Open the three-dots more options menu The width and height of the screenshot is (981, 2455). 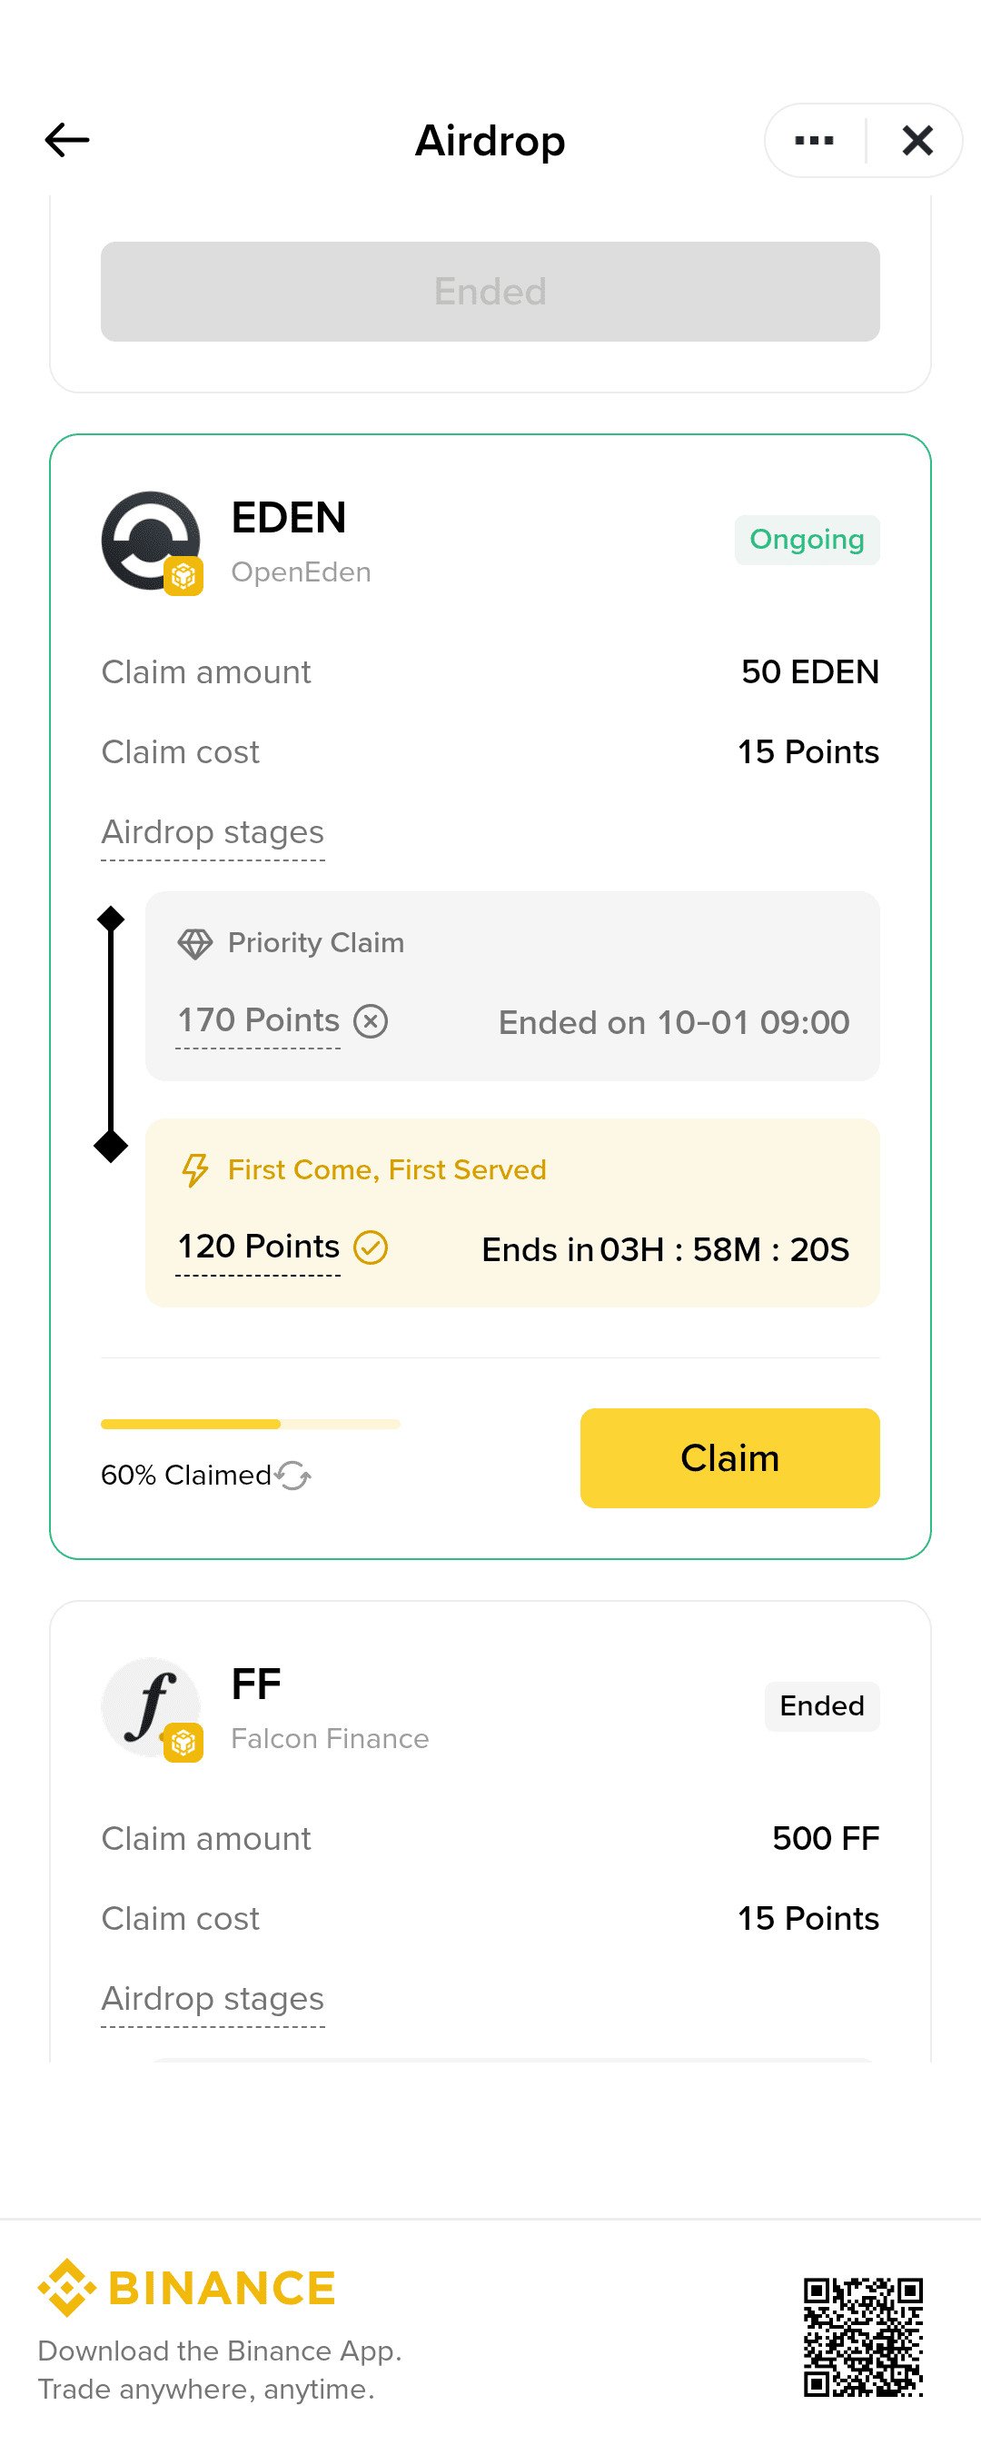[815, 141]
